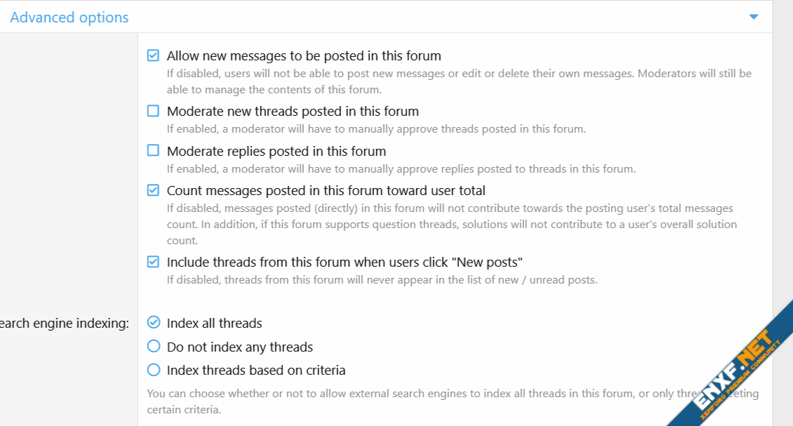Click the "Index threads based on criteria" text label
The height and width of the screenshot is (426, 793).
click(256, 371)
